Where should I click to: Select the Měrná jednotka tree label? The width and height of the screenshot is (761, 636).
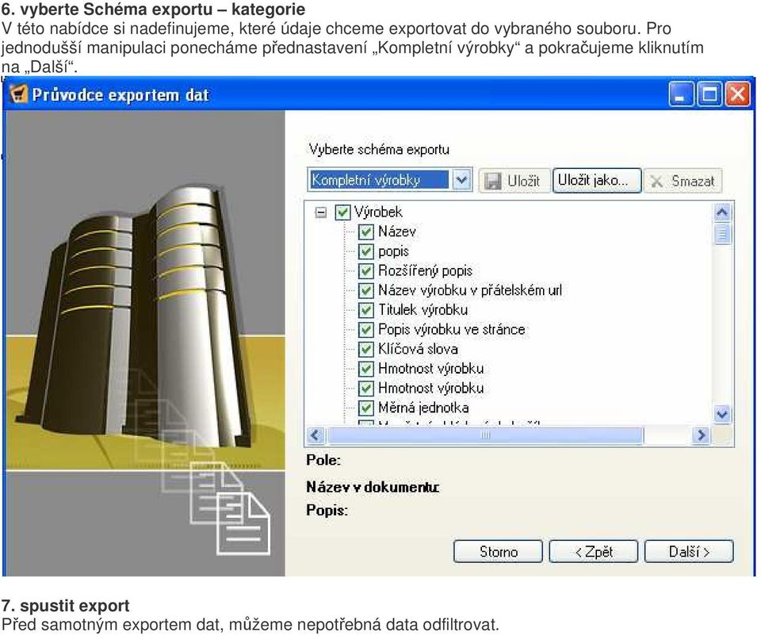point(423,408)
